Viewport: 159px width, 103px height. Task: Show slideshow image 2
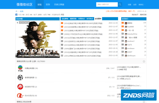(x=20, y=23)
